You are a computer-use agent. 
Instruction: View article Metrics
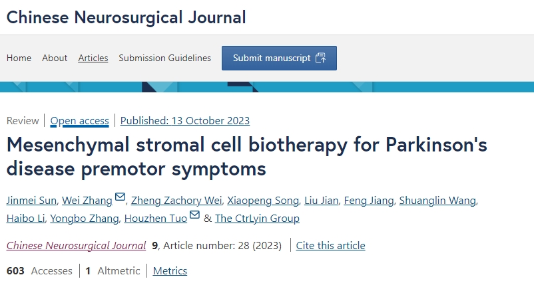pyautogui.click(x=170, y=270)
